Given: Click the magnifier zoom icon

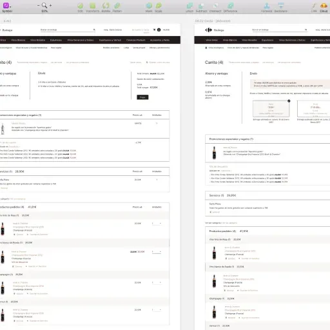Looking at the screenshot, I should 44,5.
